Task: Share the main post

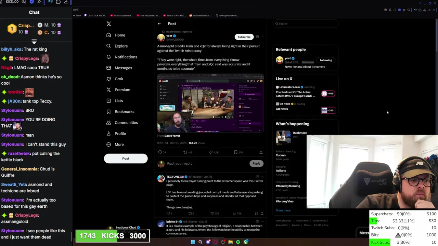Action: [x=261, y=152]
